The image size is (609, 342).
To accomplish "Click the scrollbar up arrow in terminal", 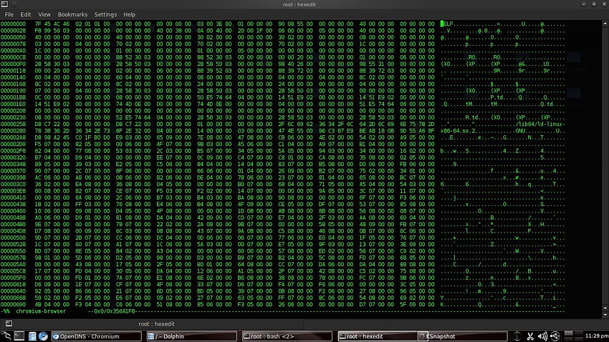I will (605, 24).
